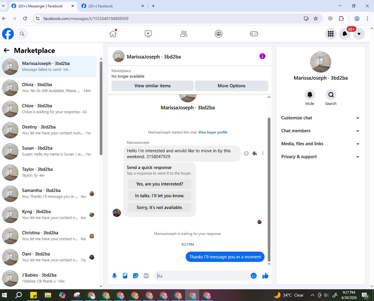Open the Samantha · 3bd2ba conversation
Viewport: 374px width, 301px height.
tap(48, 194)
